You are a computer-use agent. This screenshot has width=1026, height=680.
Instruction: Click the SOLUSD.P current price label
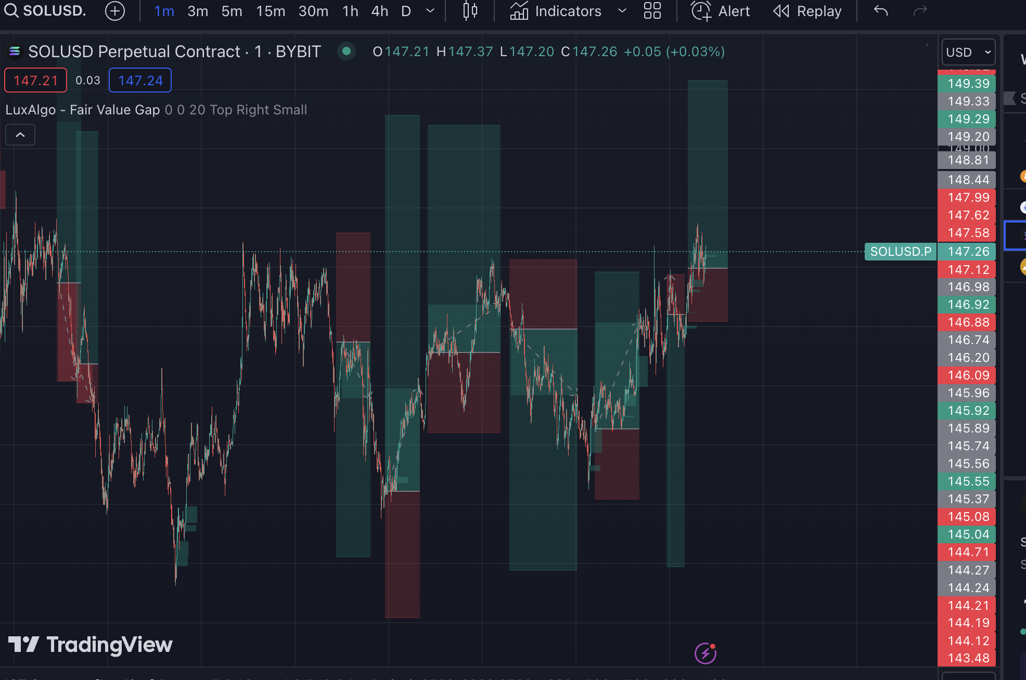click(900, 252)
